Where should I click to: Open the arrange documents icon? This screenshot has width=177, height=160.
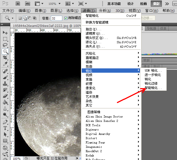(68, 4)
